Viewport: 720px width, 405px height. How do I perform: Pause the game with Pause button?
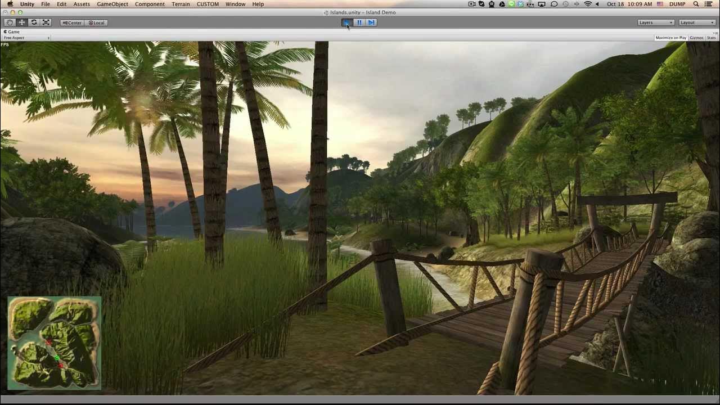pos(359,22)
